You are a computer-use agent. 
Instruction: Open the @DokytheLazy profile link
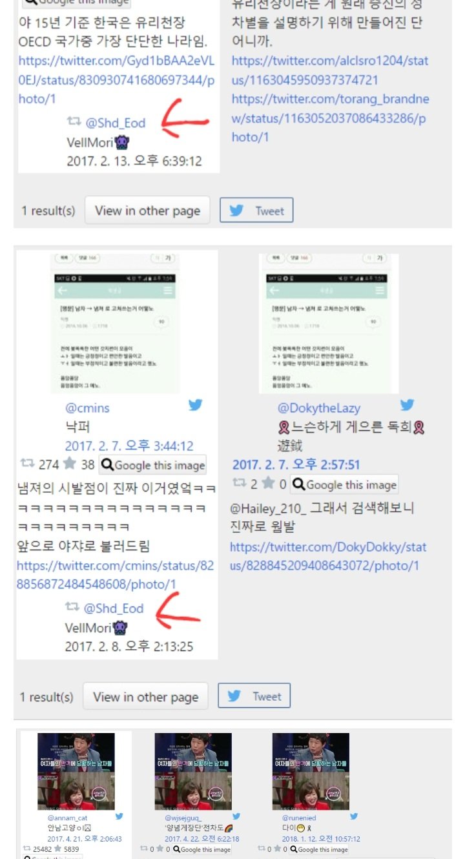319,408
